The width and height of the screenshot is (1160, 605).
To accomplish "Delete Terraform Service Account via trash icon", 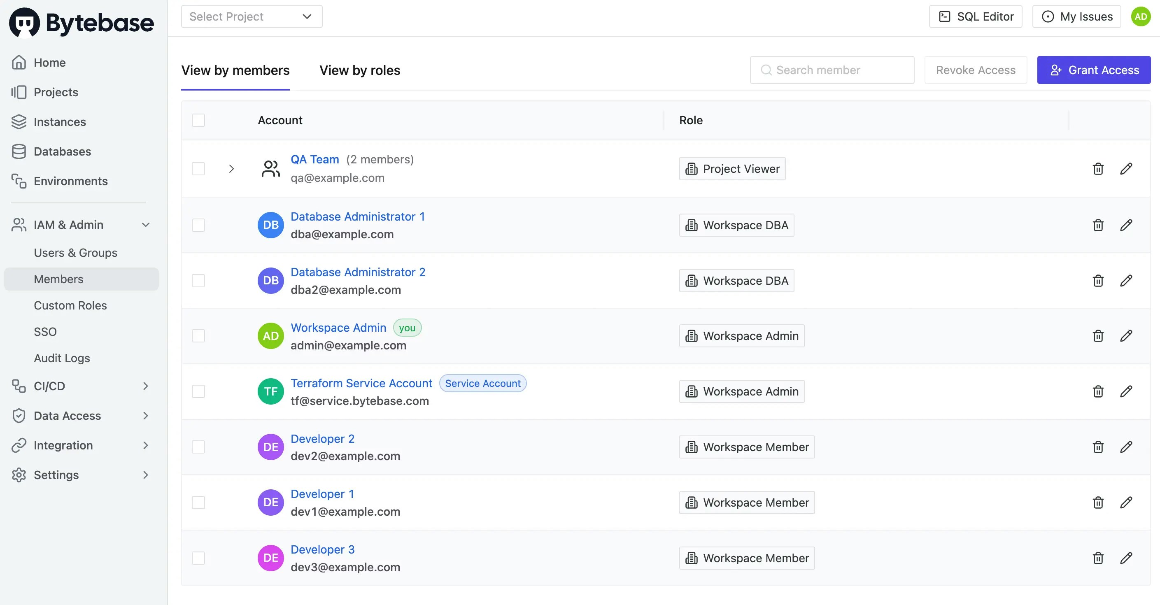I will tap(1098, 392).
